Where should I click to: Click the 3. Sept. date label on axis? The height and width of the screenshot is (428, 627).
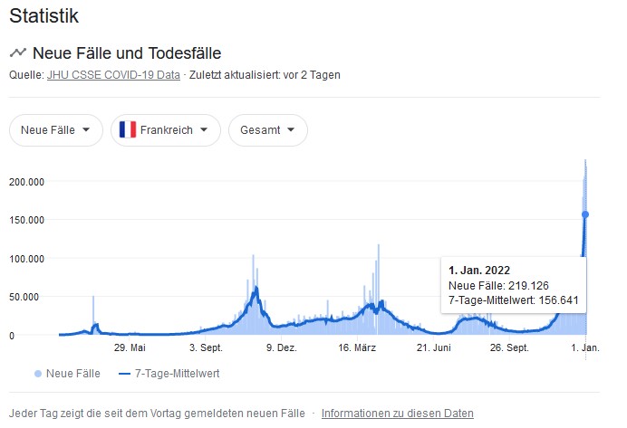[x=206, y=347]
